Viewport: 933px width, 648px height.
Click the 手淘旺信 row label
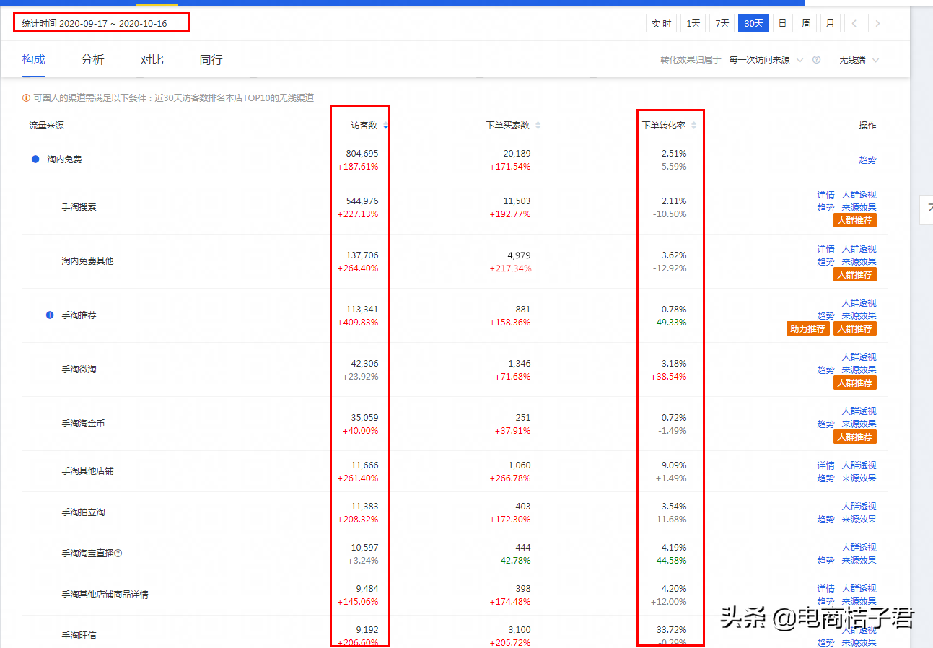point(79,636)
